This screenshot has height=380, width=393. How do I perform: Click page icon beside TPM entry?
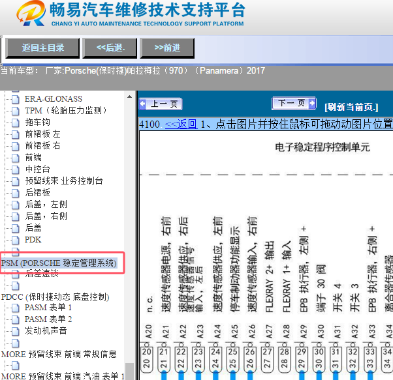[x=15, y=111]
